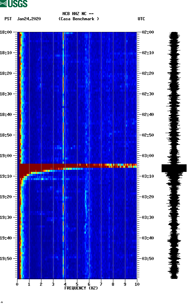The image size is (189, 306).
Task: Click the large spike in the seismogram trace
Action: click(x=174, y=168)
